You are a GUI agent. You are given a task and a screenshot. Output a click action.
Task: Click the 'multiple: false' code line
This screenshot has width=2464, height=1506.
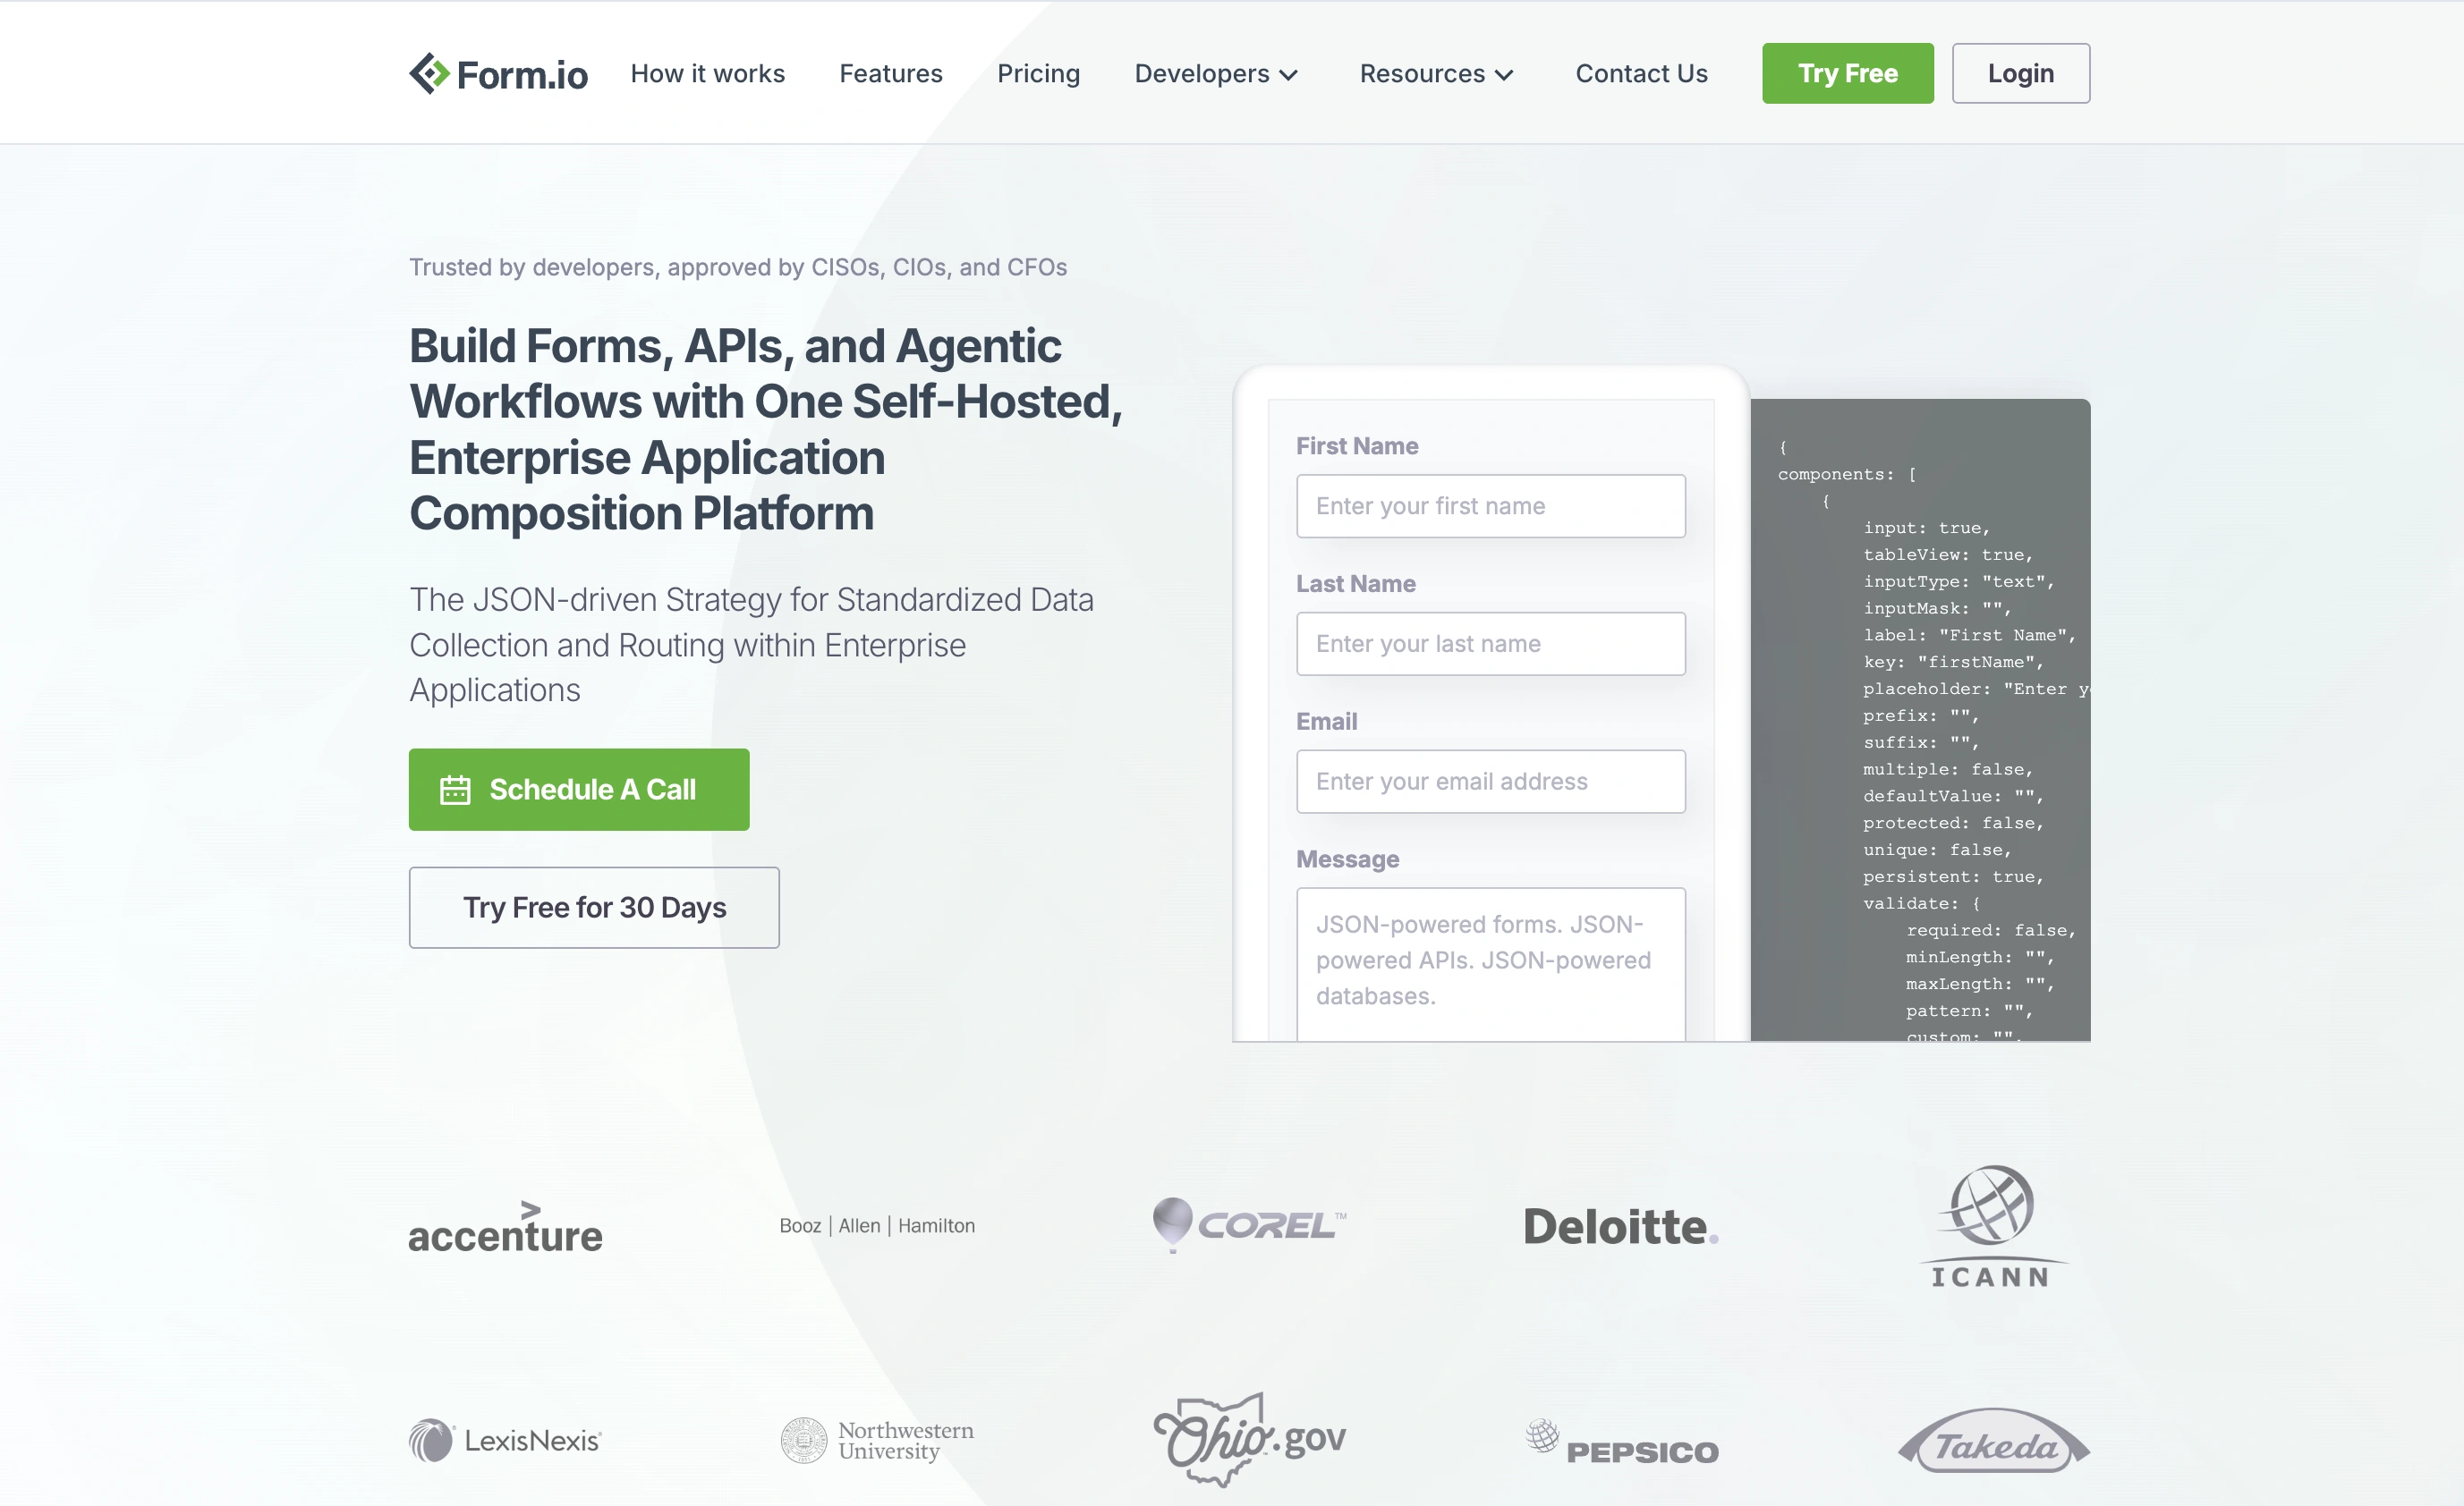point(1947,769)
